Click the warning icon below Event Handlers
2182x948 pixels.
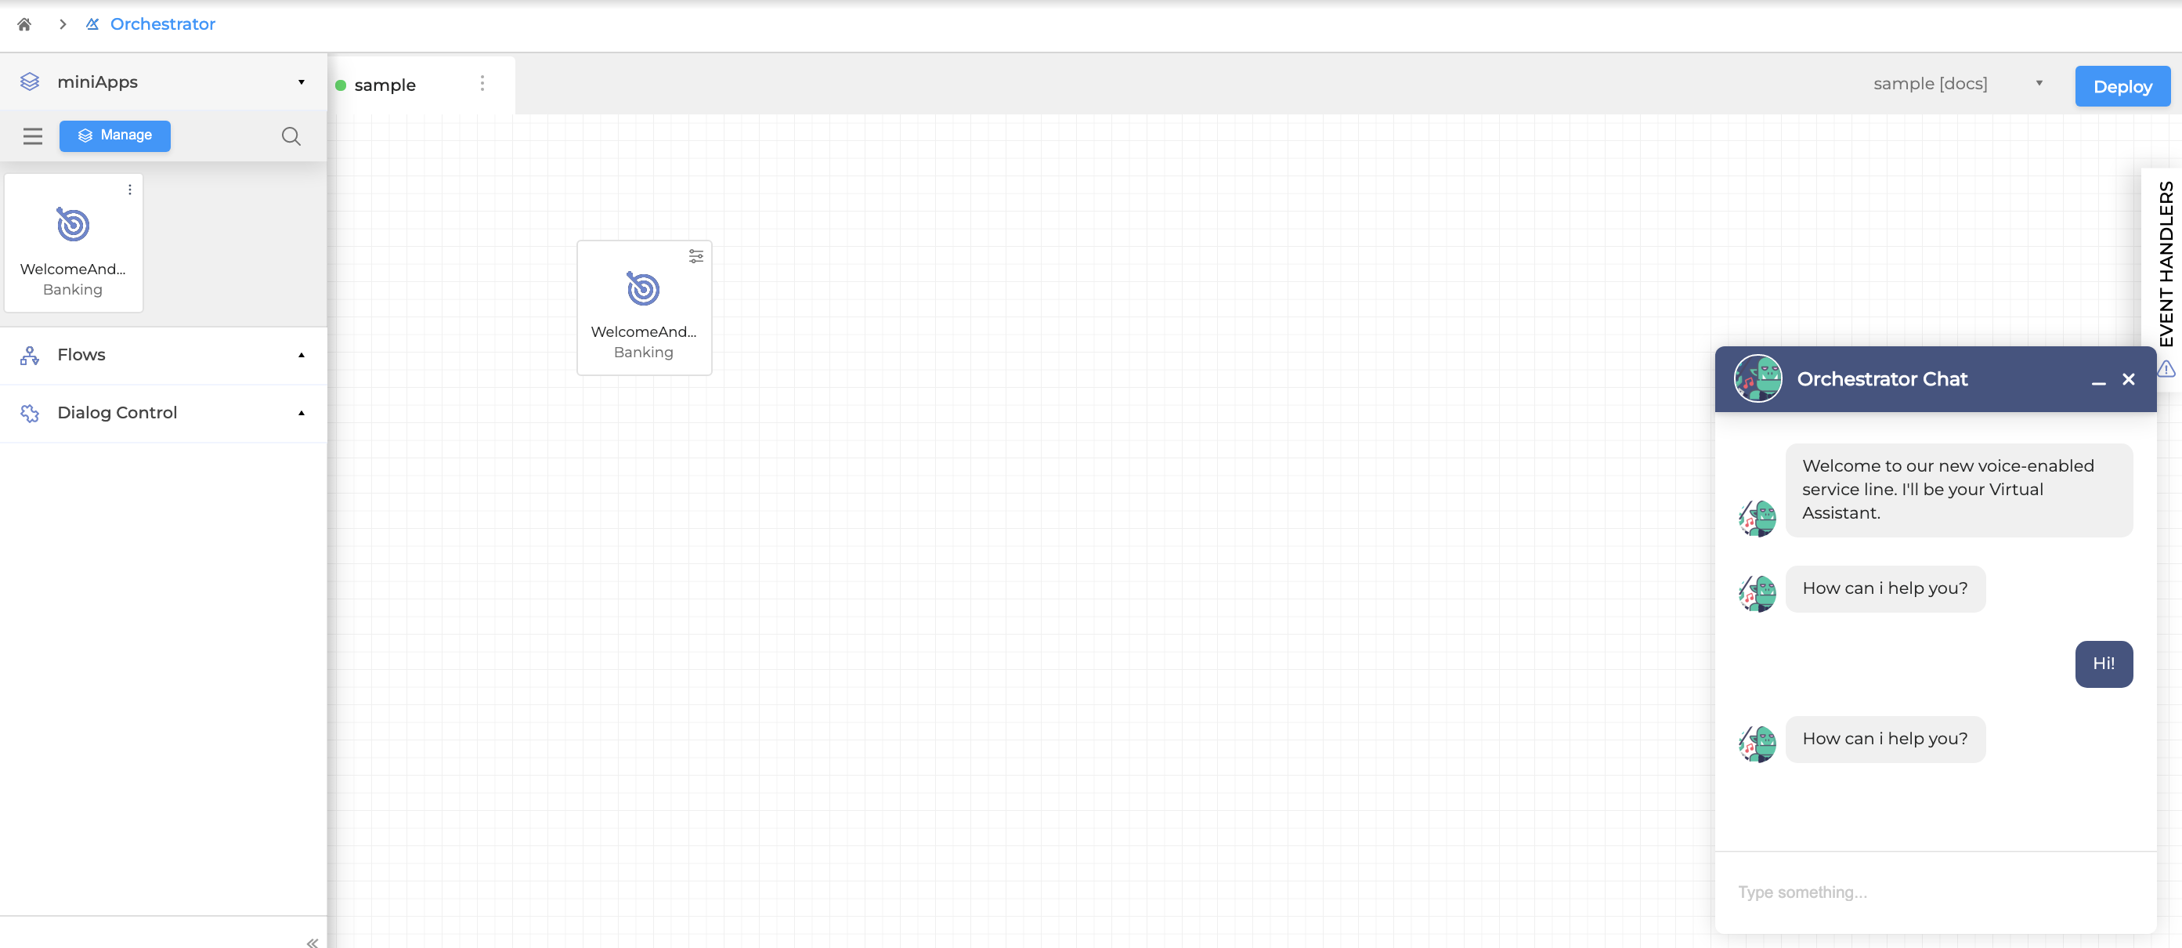tap(2166, 368)
